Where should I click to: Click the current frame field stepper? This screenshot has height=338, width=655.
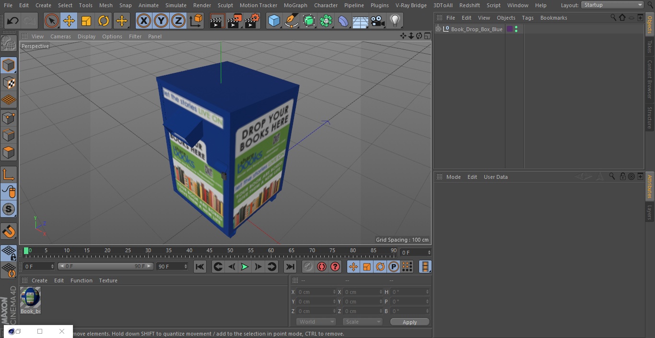pyautogui.click(x=429, y=253)
